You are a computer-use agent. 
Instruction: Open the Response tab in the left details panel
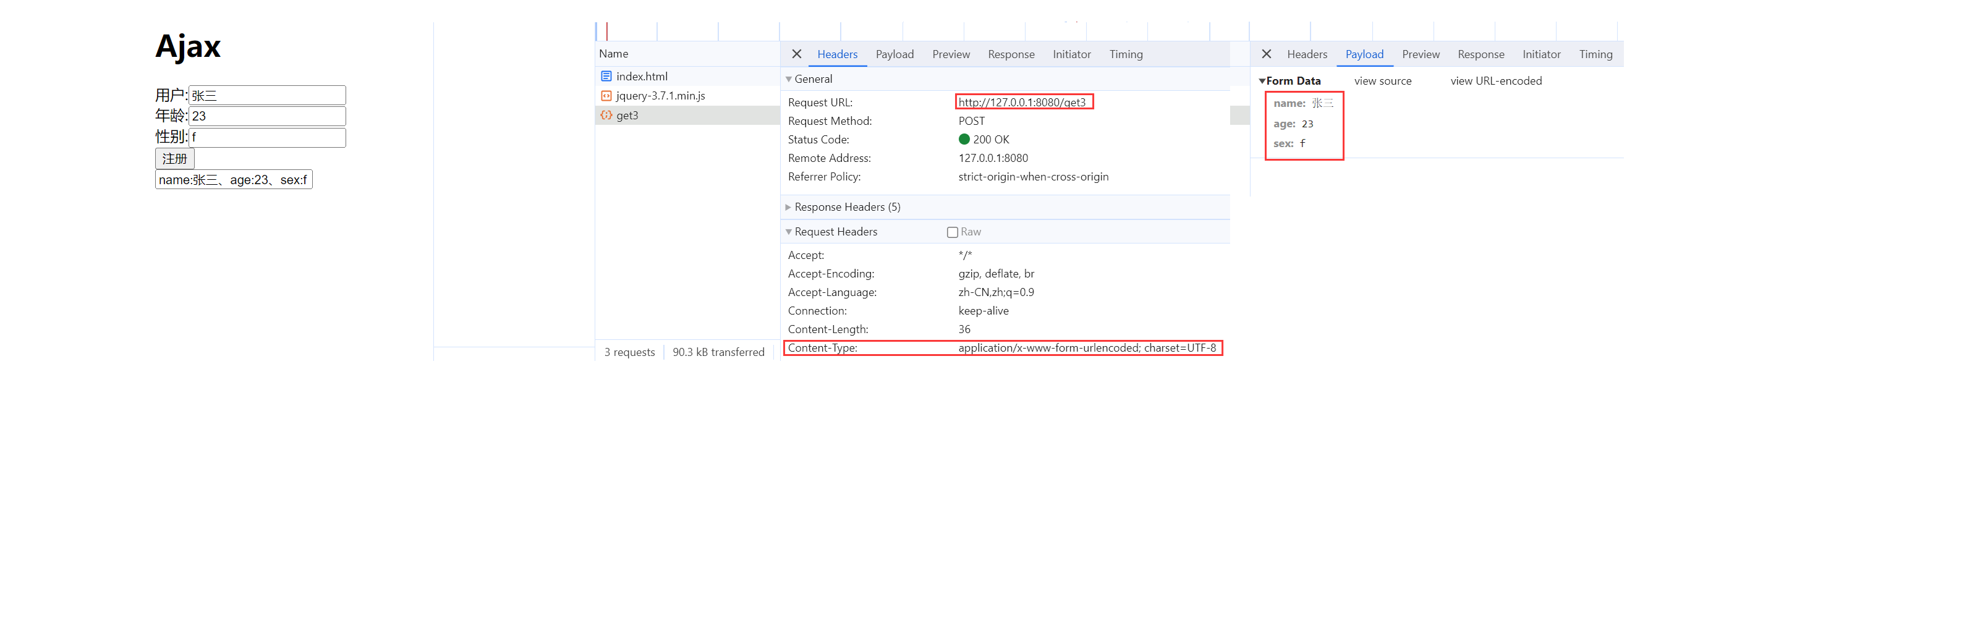pyautogui.click(x=1011, y=54)
